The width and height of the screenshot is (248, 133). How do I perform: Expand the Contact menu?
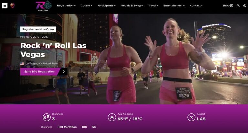[x=196, y=5]
